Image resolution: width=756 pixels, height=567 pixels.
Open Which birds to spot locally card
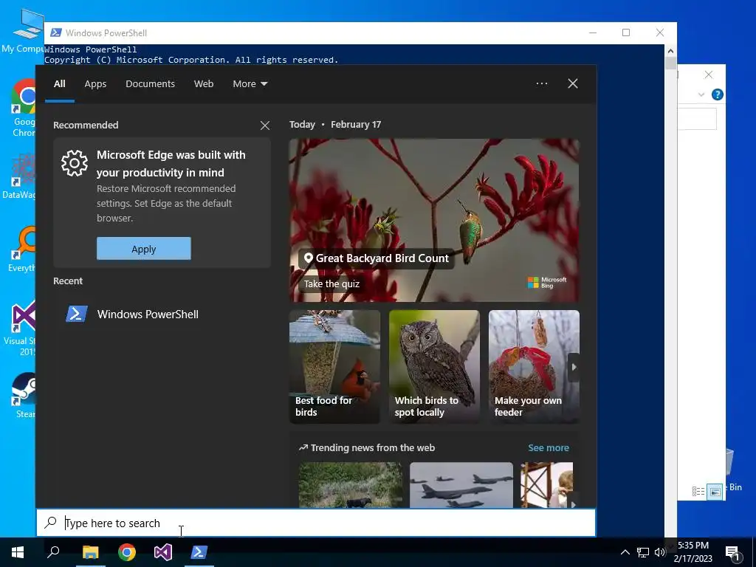(434, 367)
